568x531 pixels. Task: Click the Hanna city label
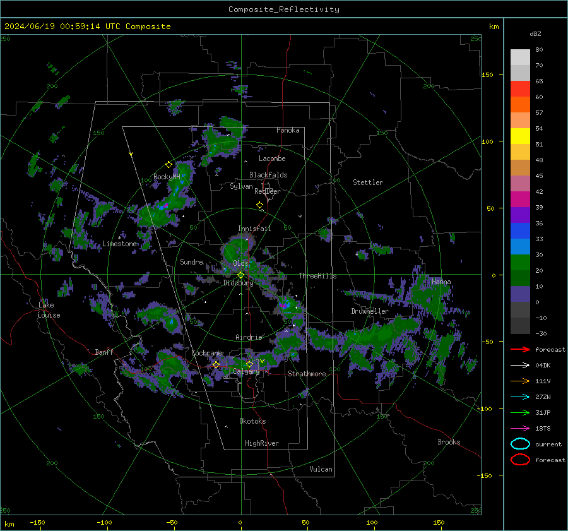[441, 282]
